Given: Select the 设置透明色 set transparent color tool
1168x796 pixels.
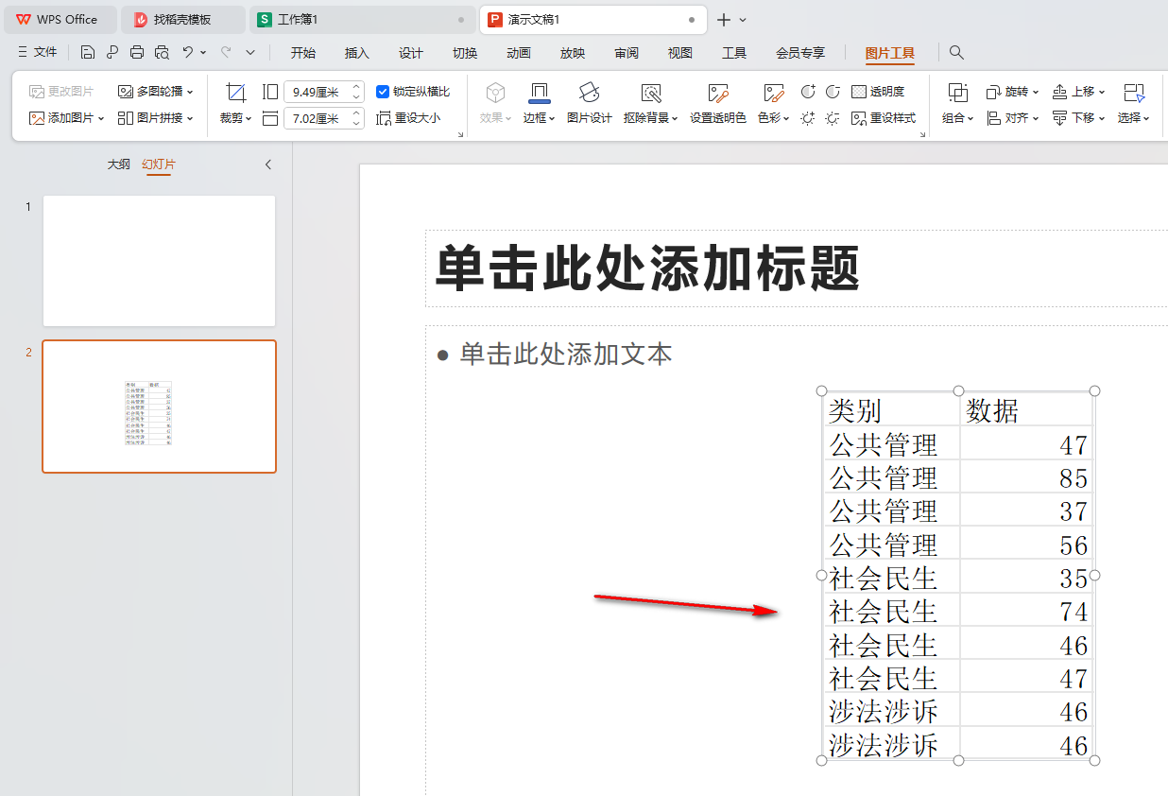Looking at the screenshot, I should 718,104.
